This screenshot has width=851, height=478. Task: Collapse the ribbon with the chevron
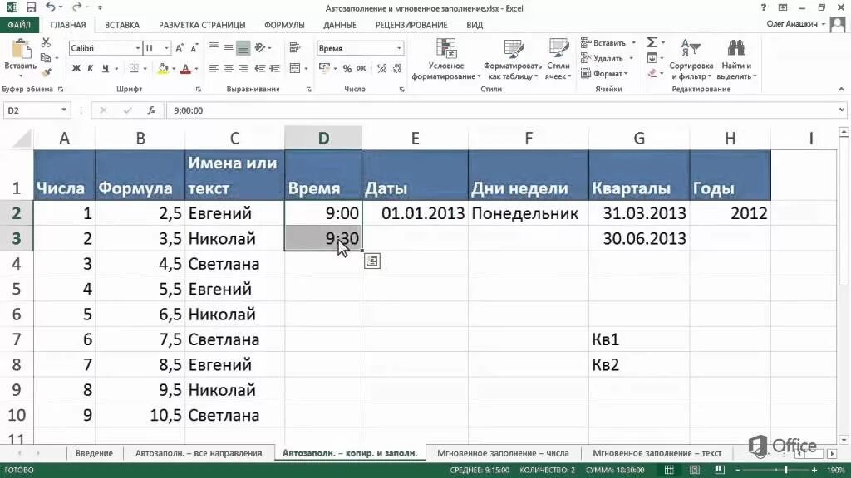point(841,89)
